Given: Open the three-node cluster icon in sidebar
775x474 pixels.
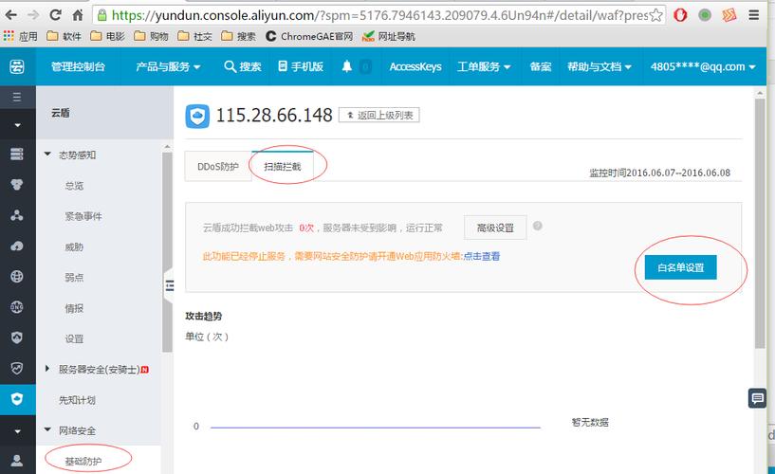Looking at the screenshot, I should 17,215.
